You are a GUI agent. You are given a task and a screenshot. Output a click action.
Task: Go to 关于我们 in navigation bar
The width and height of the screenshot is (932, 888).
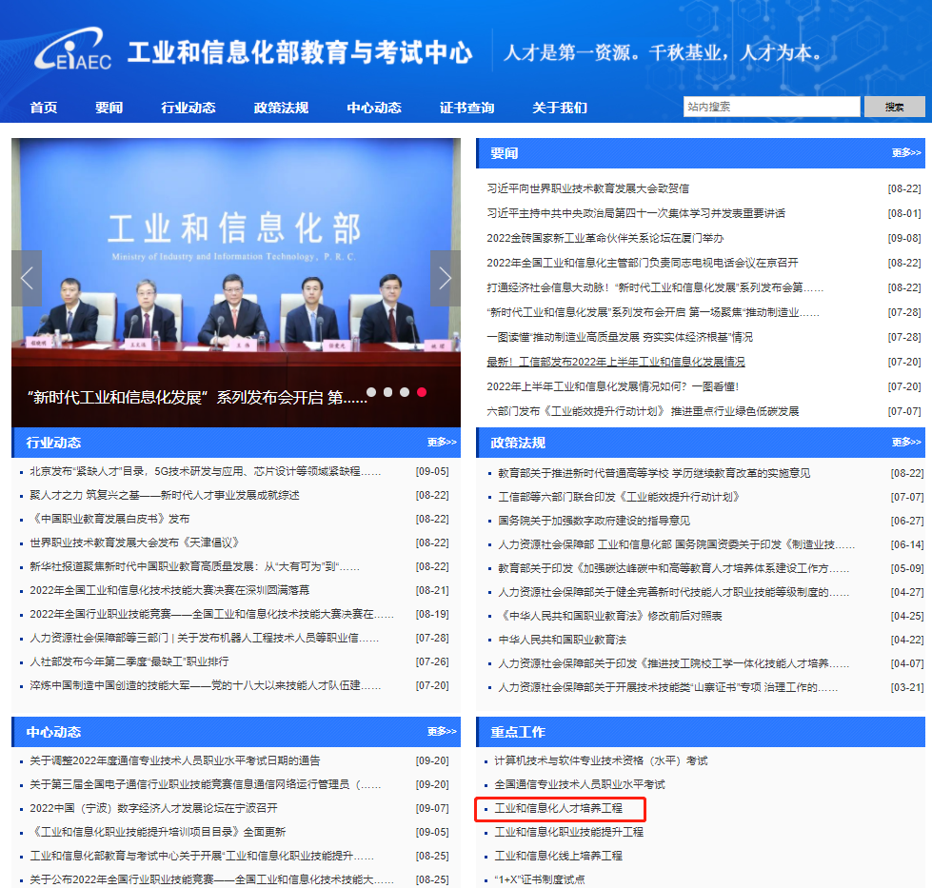click(x=559, y=108)
